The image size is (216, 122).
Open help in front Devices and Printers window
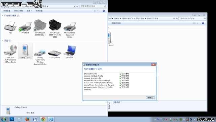click(104, 11)
